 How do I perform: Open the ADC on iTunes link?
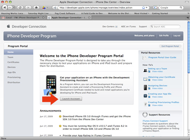(x=128, y=27)
